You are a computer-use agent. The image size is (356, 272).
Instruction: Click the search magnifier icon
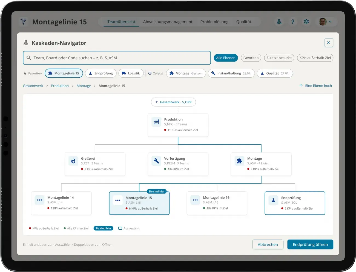point(29,58)
